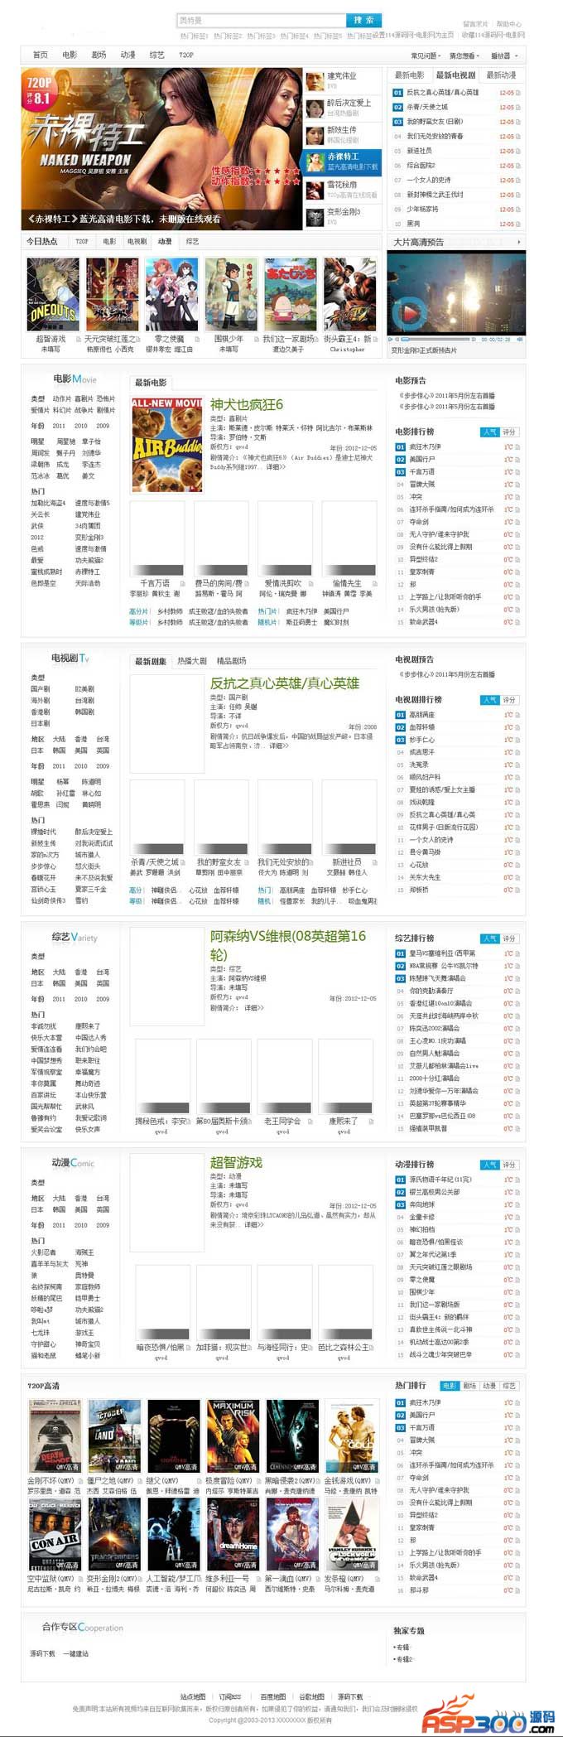563x1737 pixels.
Task: Open 反抗之真心英雄/真心英雄 green title
Action: point(285,683)
